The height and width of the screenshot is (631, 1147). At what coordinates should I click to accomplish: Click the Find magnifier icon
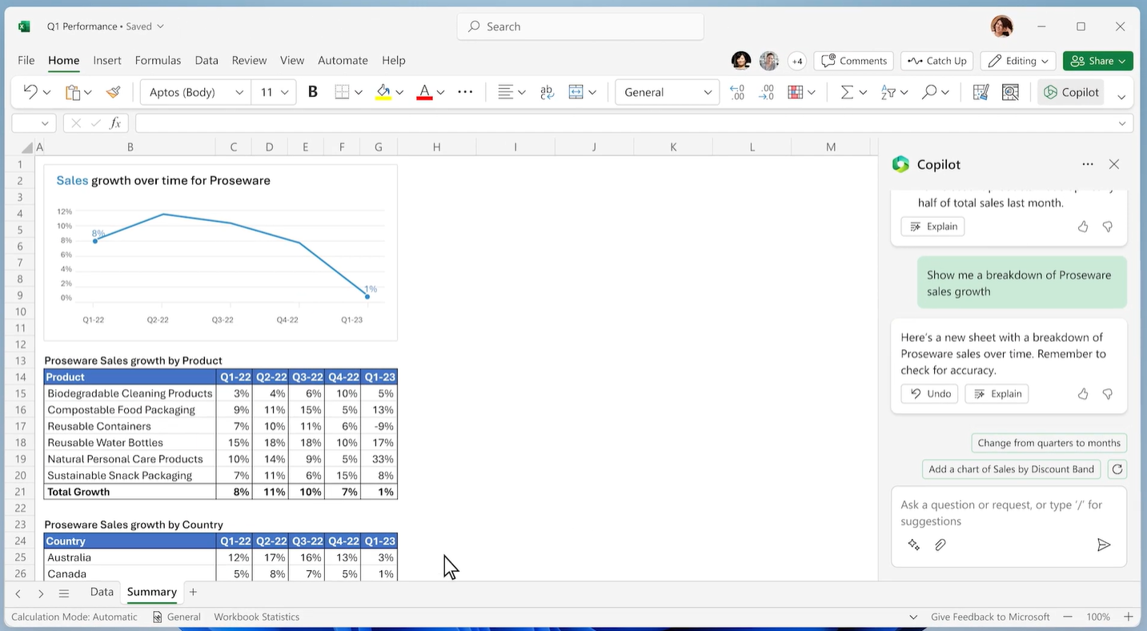click(x=928, y=92)
